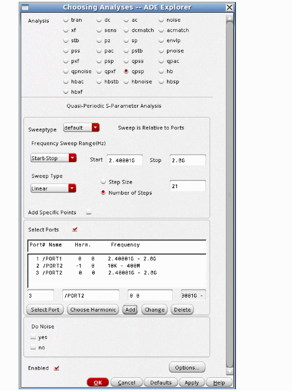Screen dimensions: 292x391
Task: Click the vertical scrollbar on the right
Action: coord(229,195)
